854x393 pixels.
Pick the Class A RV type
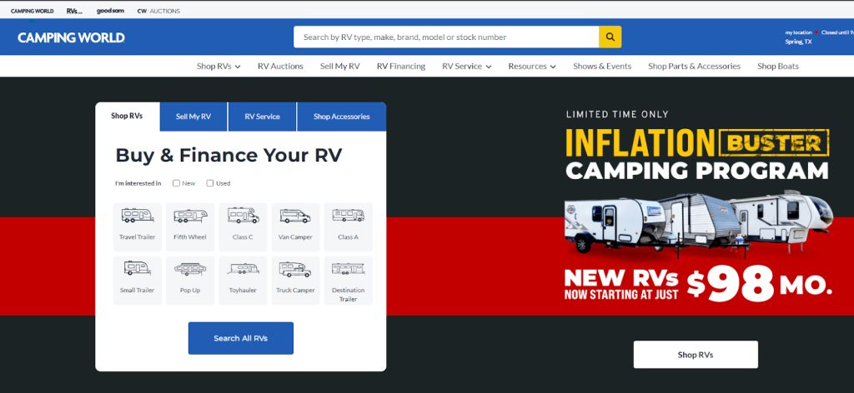point(349,226)
